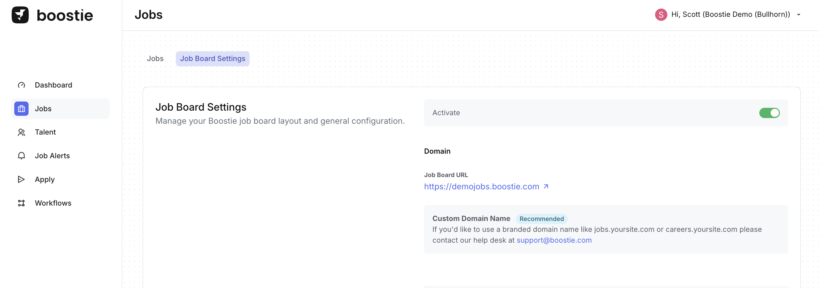Image resolution: width=819 pixels, height=288 pixels.
Task: Switch to the Jobs tab
Action: (x=155, y=58)
